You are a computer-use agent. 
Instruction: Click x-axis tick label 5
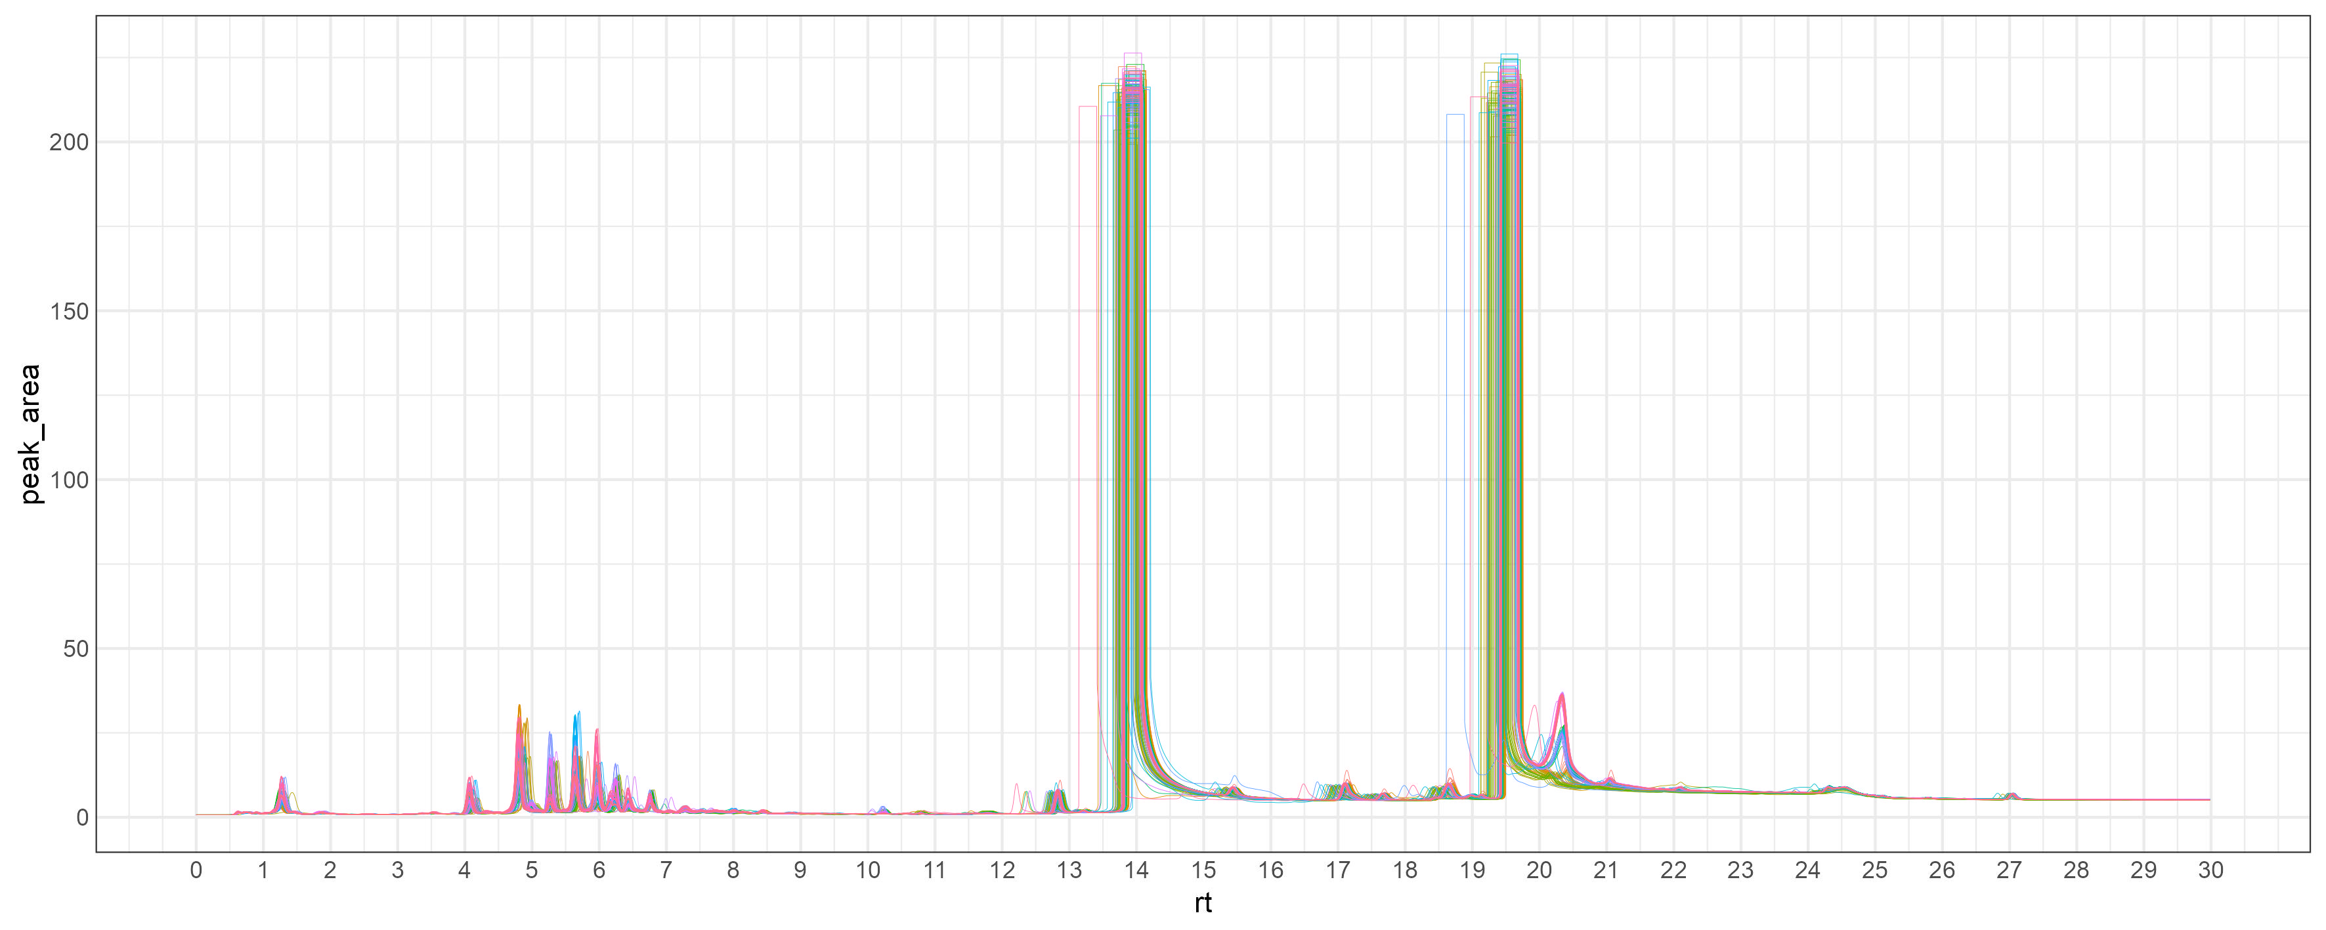click(532, 870)
